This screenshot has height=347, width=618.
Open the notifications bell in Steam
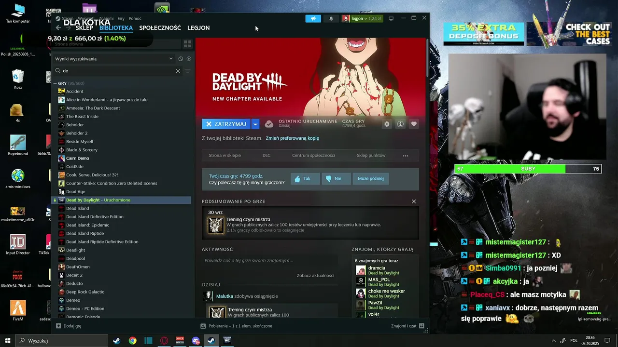pyautogui.click(x=331, y=18)
